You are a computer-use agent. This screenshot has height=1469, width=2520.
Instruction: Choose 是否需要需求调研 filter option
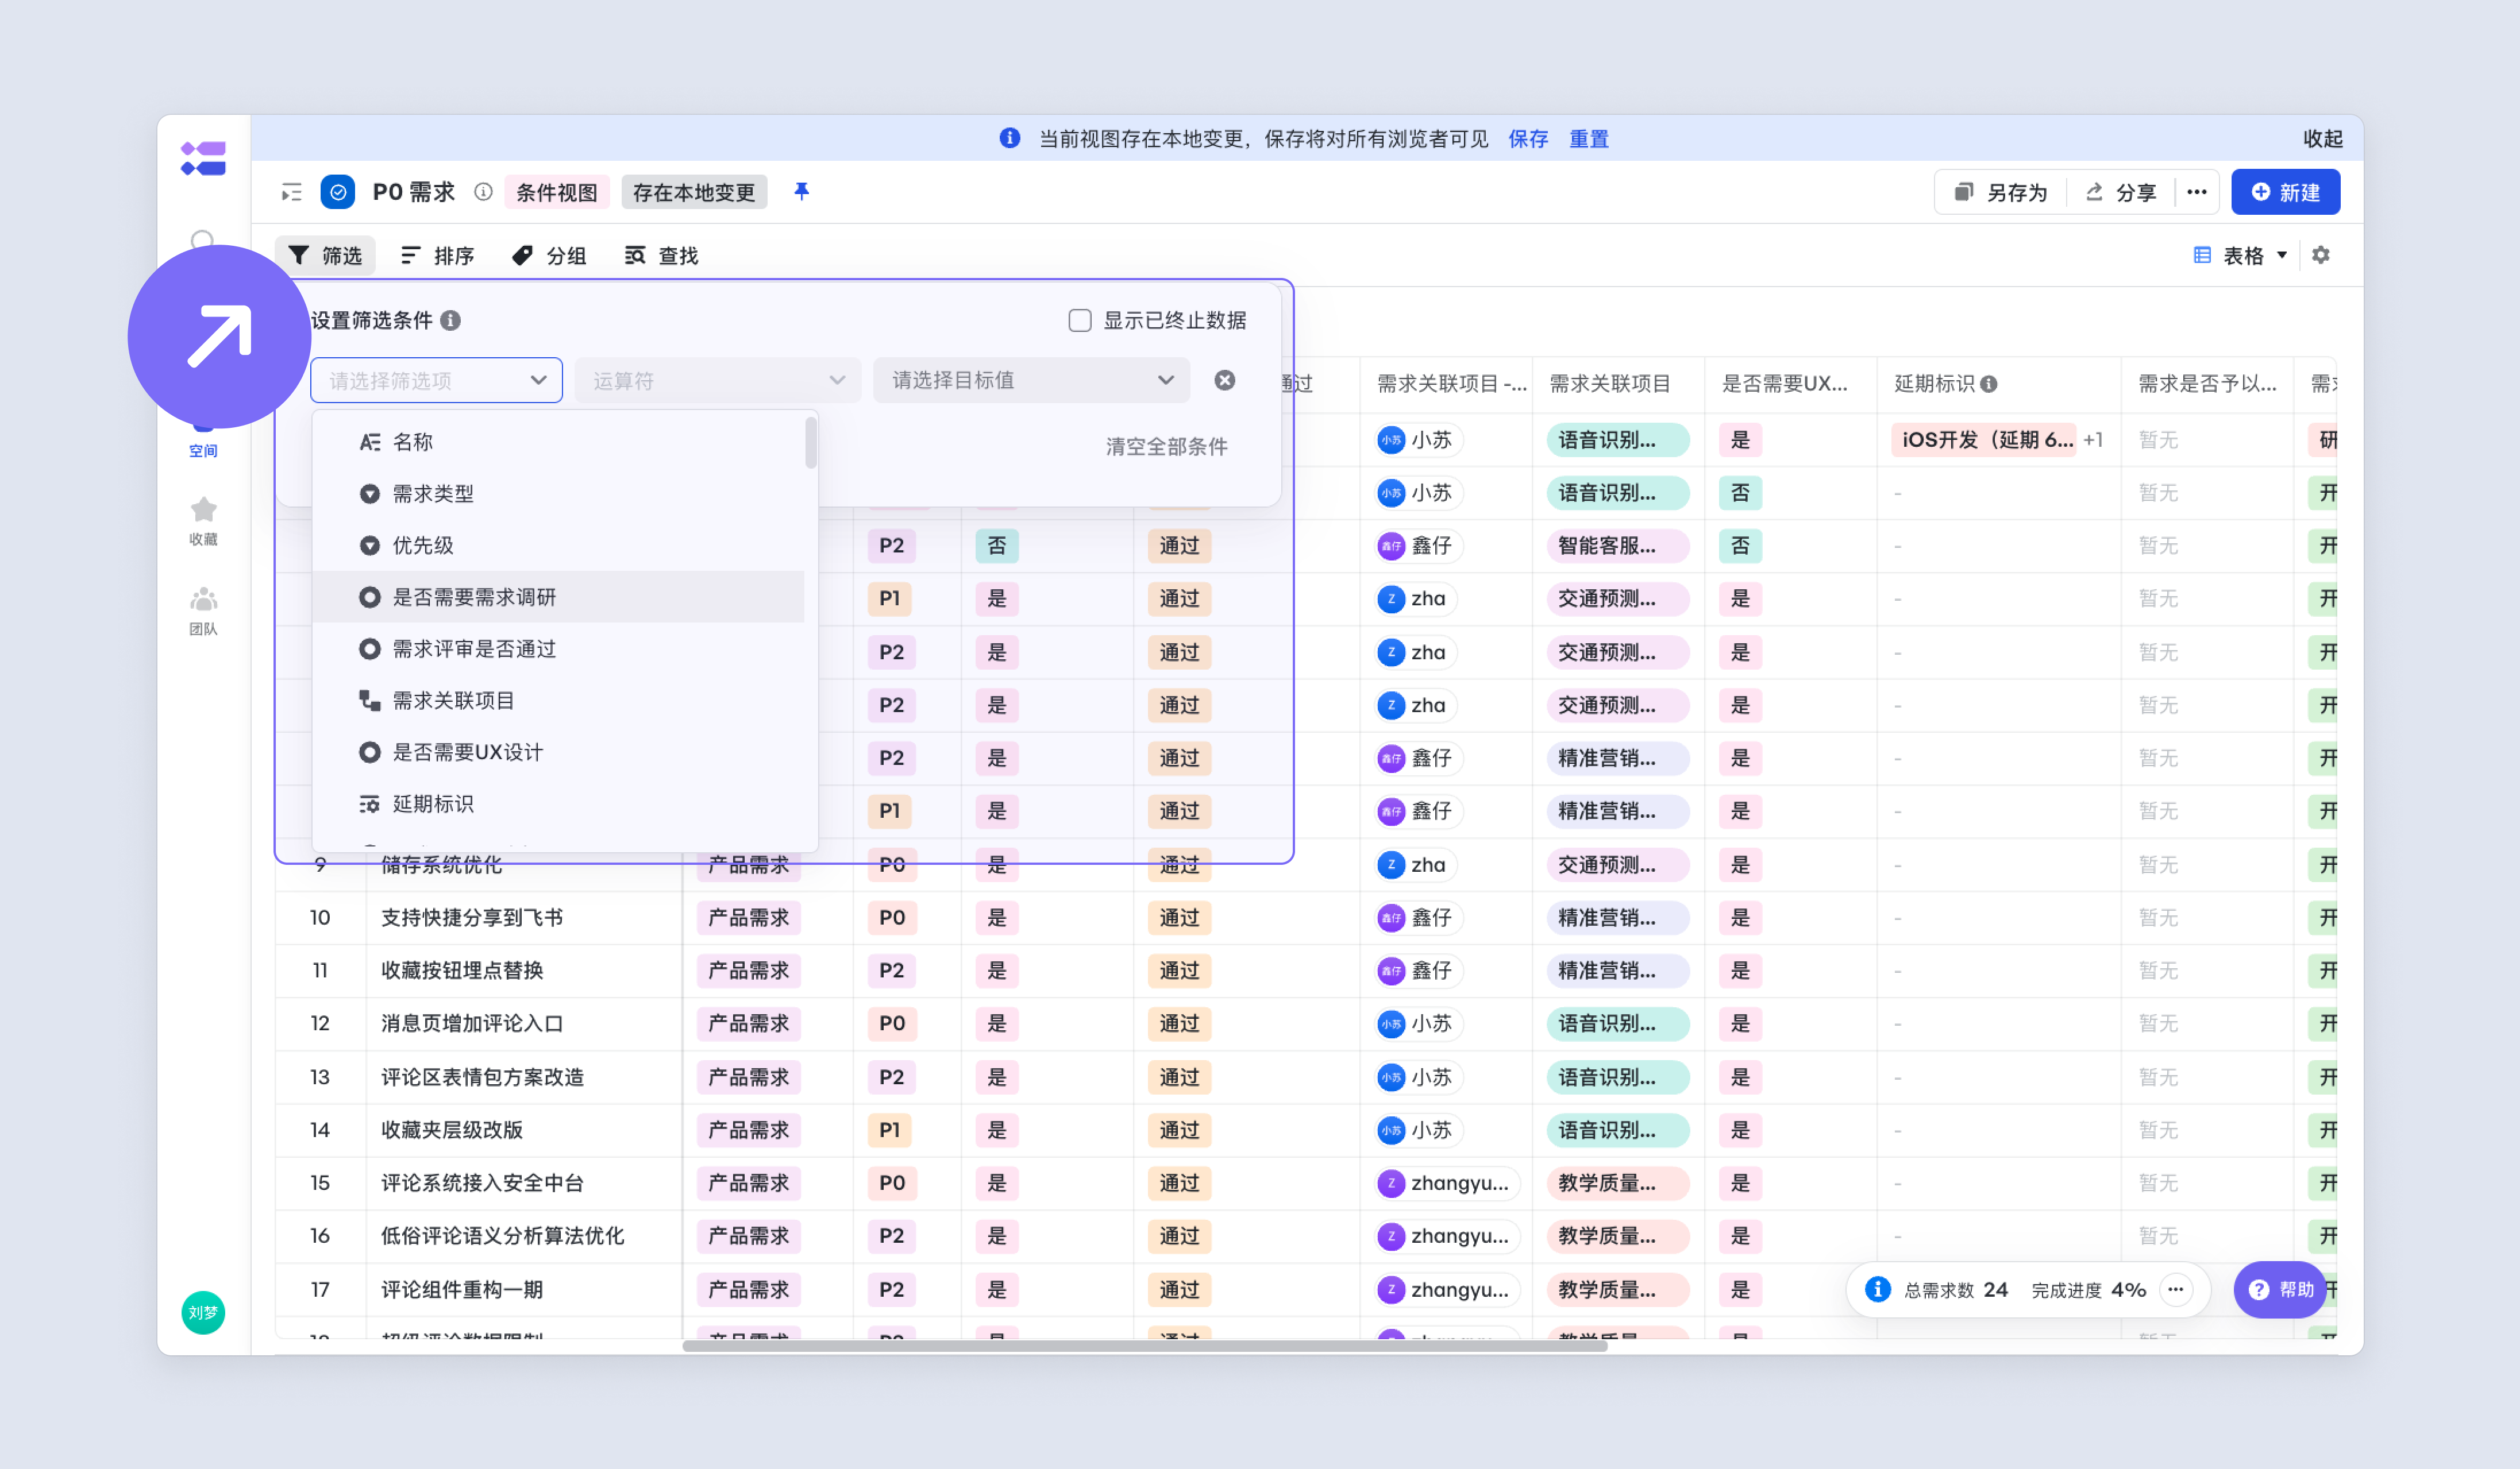[x=558, y=597]
